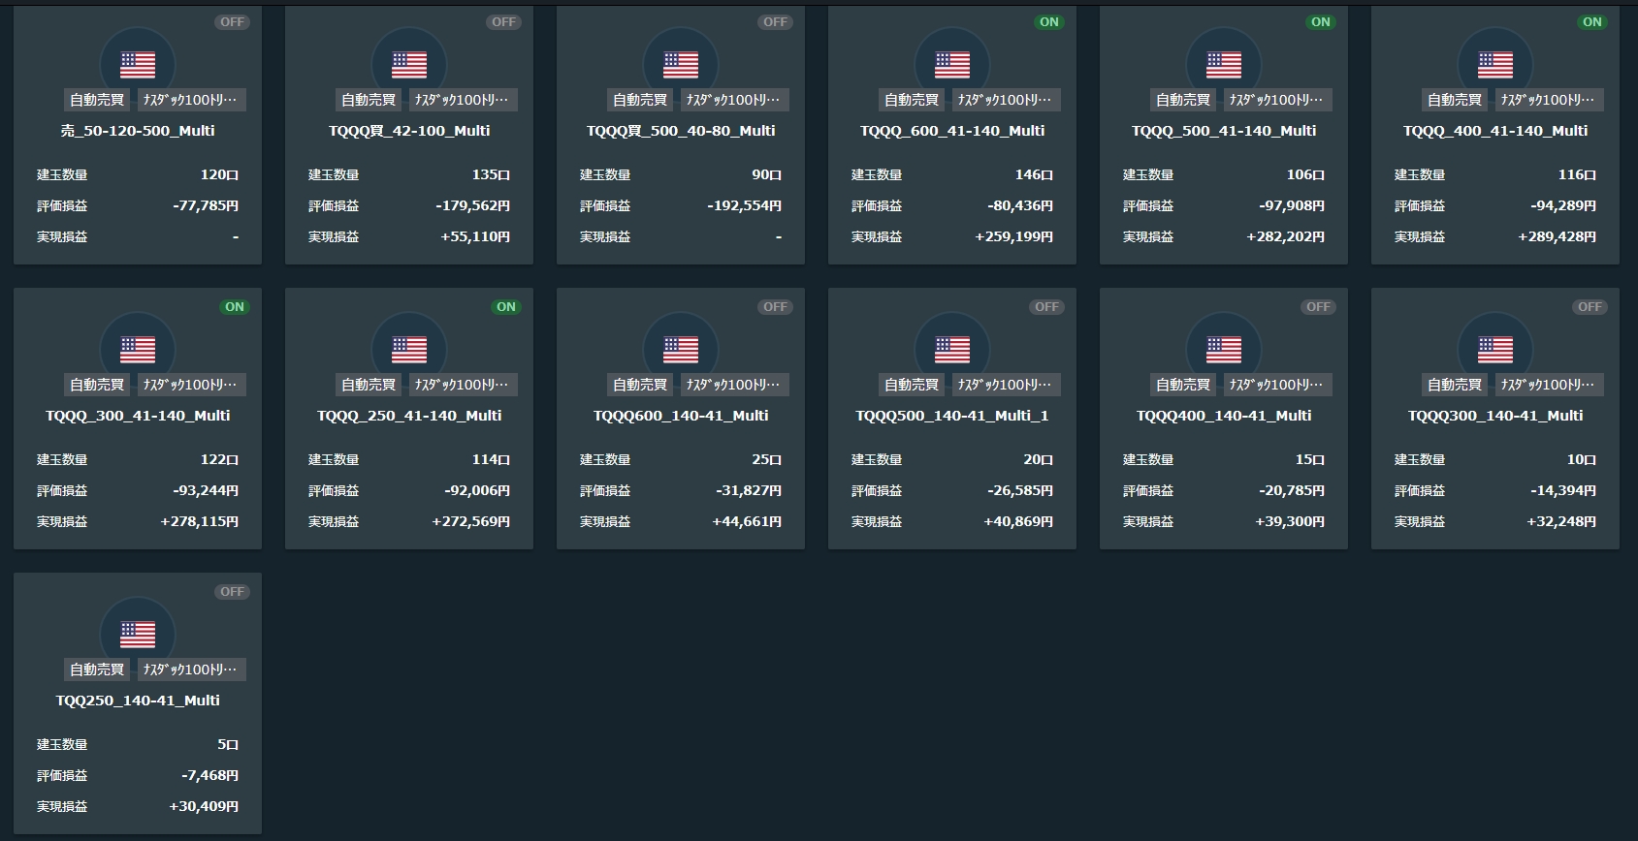The height and width of the screenshot is (841, 1638).
Task: Click the US flag on TQQQ_500_41-140_Multi card
Action: 1224,65
